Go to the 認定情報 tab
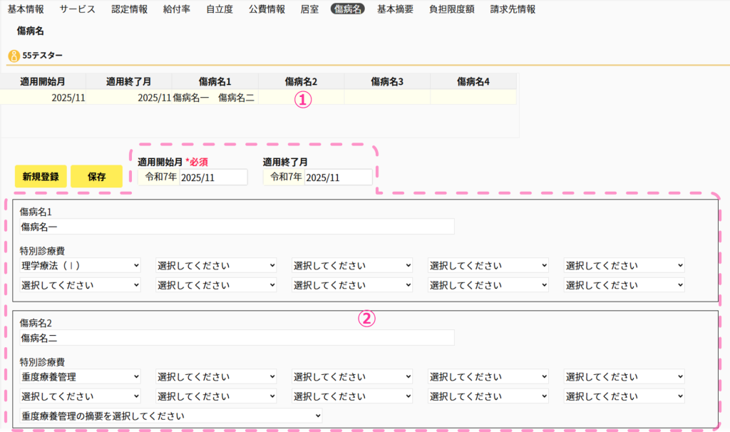Image resolution: width=730 pixels, height=432 pixels. pyautogui.click(x=130, y=9)
